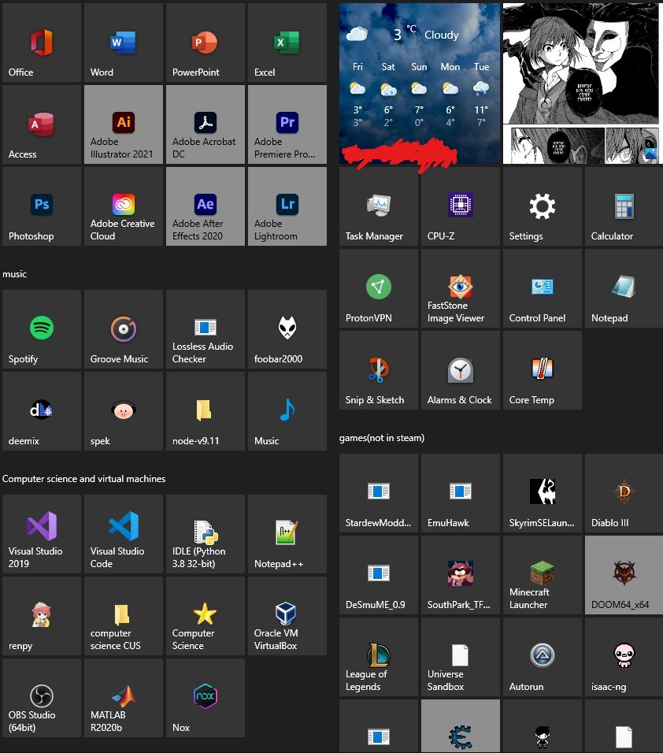Screen dimensions: 663x753
Task: Open CPU-Z tile
Action: [x=461, y=206]
